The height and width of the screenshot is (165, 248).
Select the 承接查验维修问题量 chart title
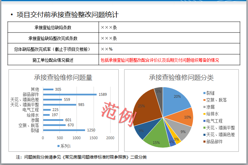point(63,77)
